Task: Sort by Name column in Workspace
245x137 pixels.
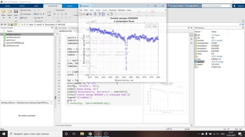Action: click(x=198, y=32)
